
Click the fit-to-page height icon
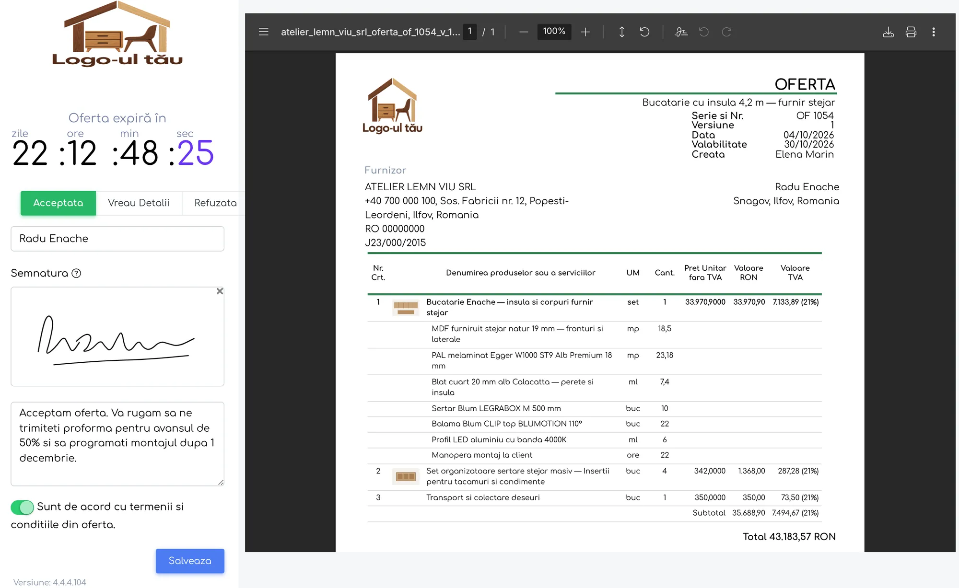tap(621, 32)
